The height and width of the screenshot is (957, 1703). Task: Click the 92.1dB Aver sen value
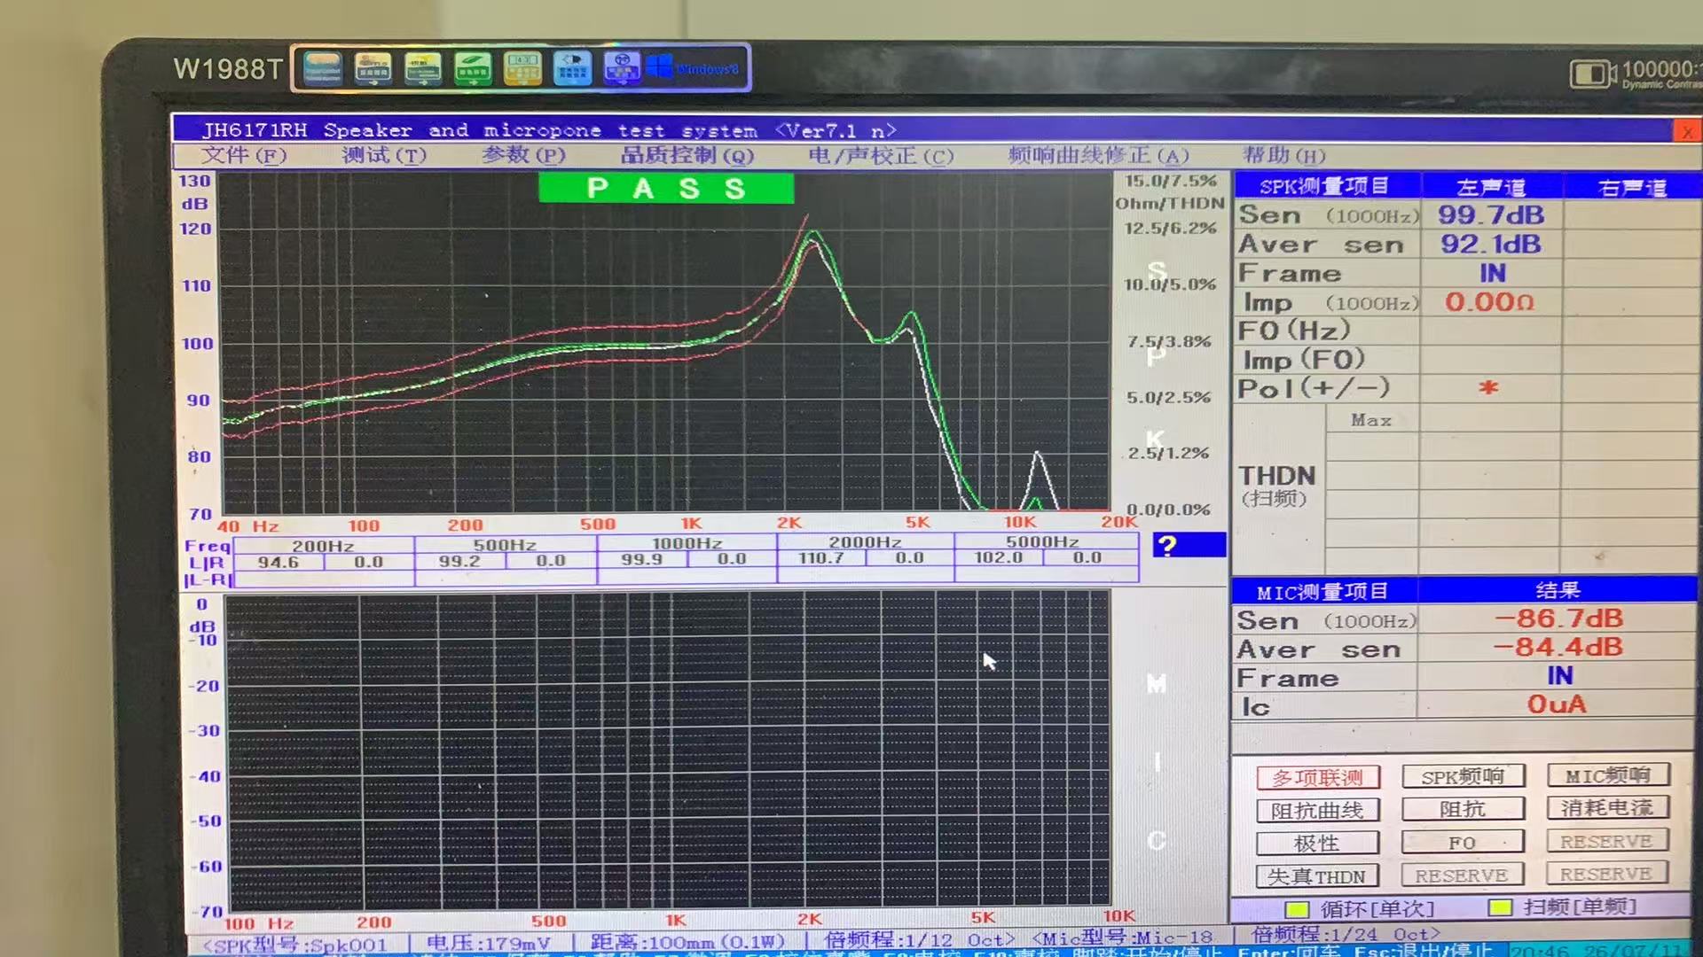[x=1491, y=244]
